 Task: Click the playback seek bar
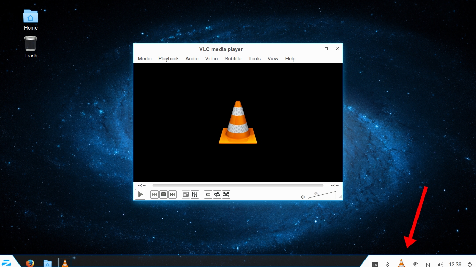point(238,185)
